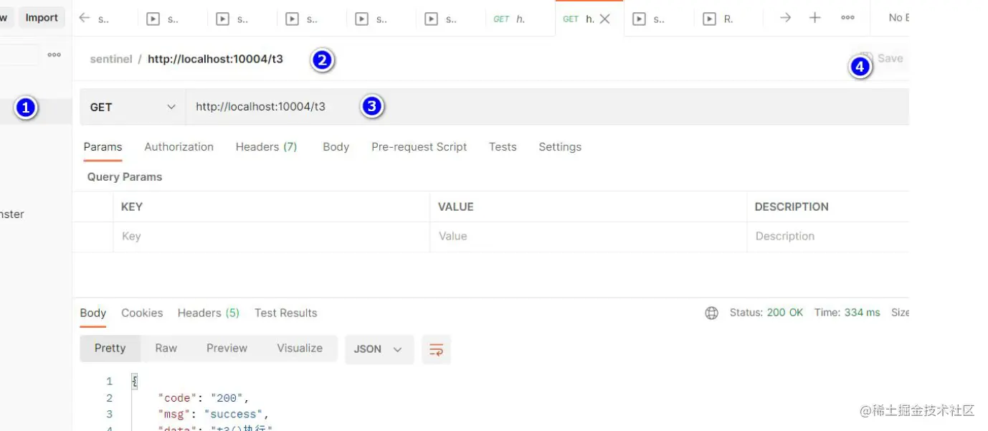This screenshot has height=431, width=988.
Task: Click the request URL field
Action: [x=548, y=107]
